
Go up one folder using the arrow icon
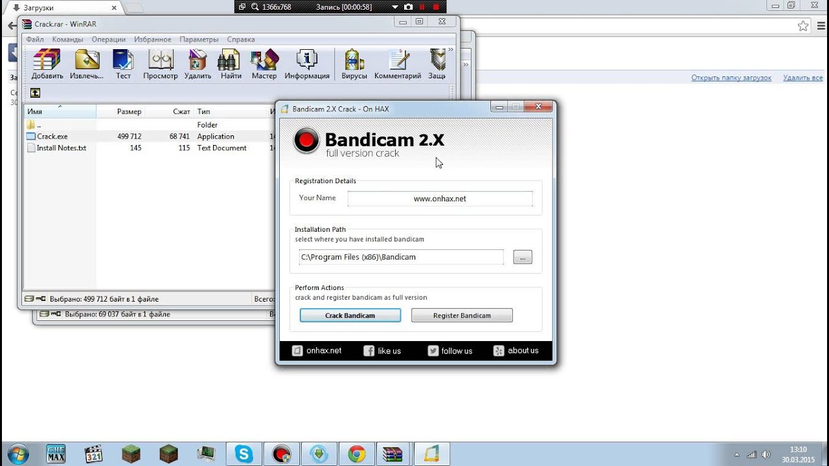point(35,93)
